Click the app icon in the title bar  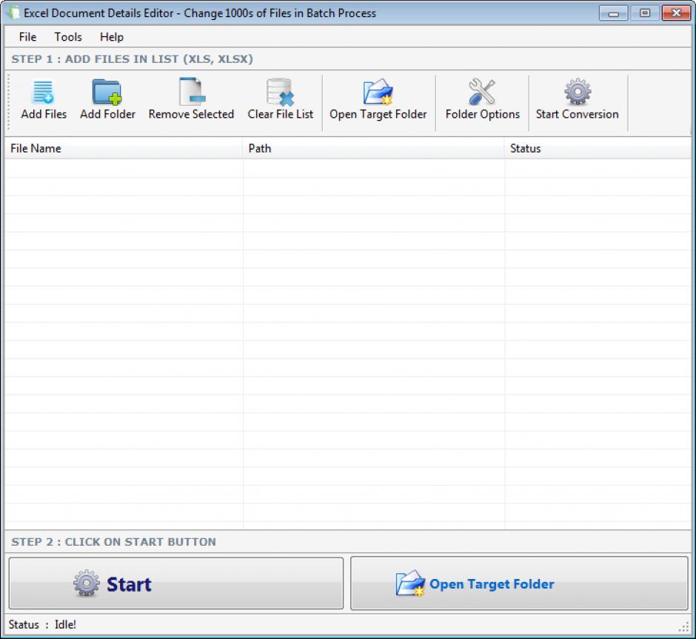coord(13,13)
